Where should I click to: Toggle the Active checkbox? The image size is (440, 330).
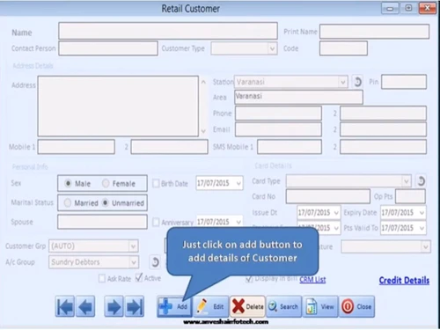139,277
